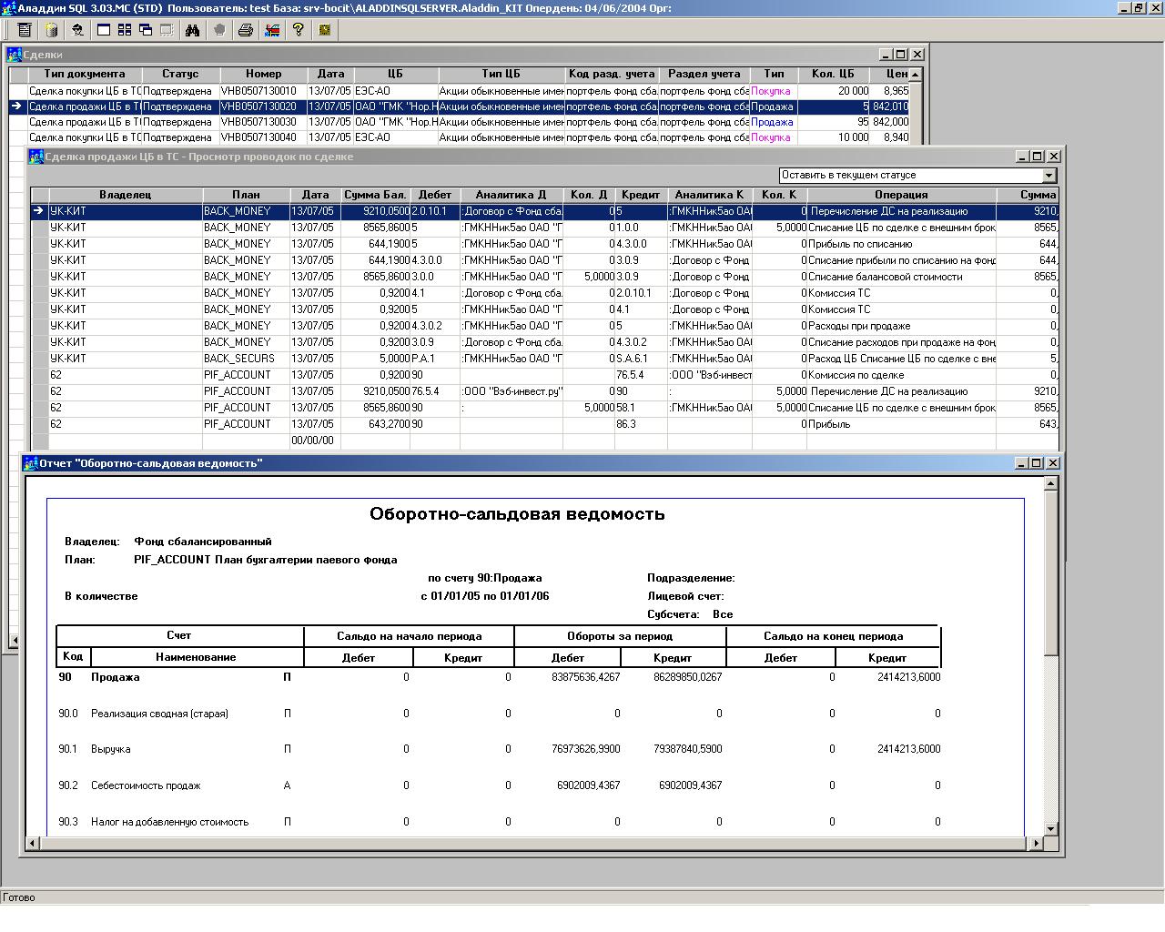This screenshot has width=1165, height=932.
Task: Open search with the binoculars icon
Action: 192,30
